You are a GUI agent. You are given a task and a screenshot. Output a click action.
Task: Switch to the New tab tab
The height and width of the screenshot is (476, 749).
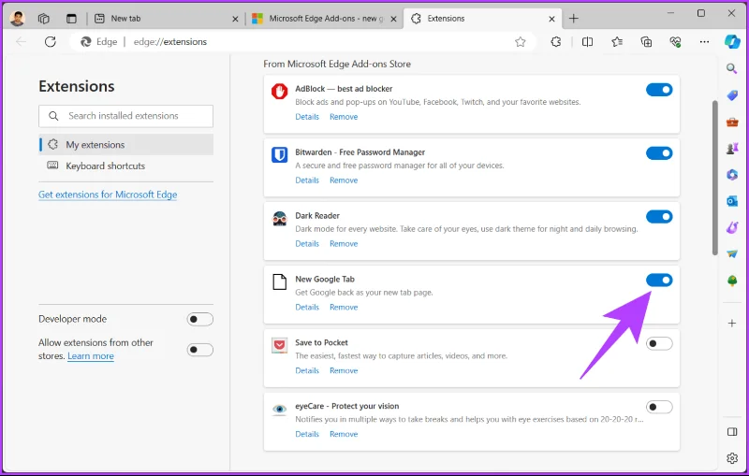pos(165,19)
